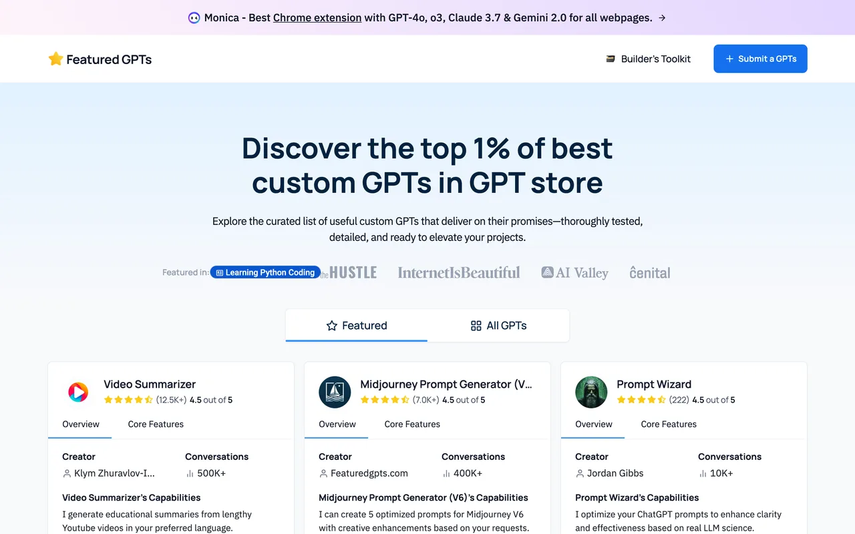Click the 'Featured in:' label

pos(185,272)
